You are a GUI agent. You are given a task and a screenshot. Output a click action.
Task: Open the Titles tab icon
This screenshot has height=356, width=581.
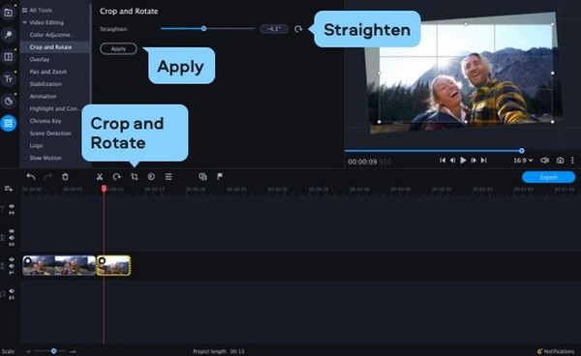(8, 78)
